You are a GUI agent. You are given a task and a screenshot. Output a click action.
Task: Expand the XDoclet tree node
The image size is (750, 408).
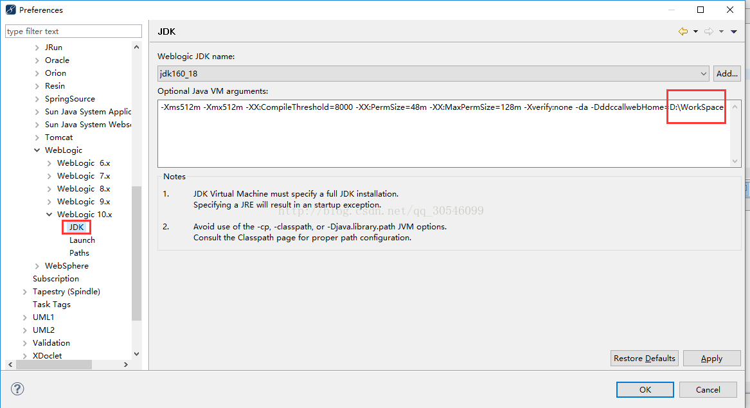(25, 356)
